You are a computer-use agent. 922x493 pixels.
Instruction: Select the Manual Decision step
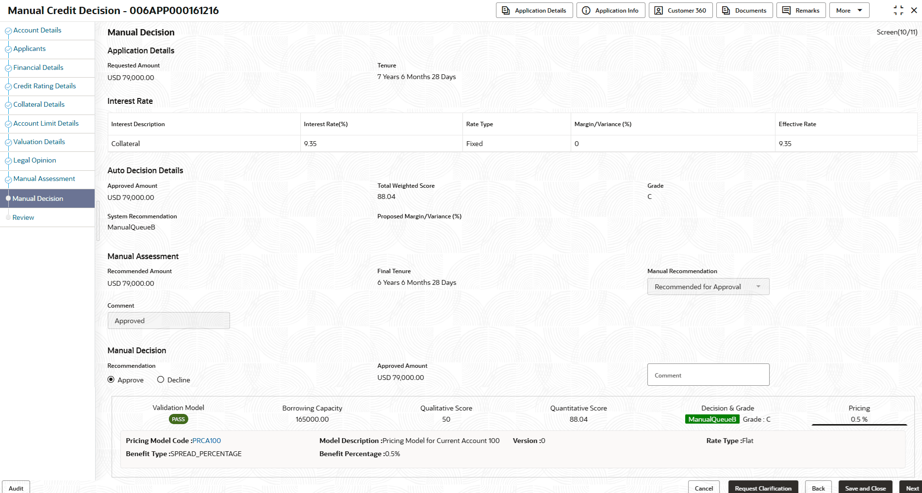(47, 198)
